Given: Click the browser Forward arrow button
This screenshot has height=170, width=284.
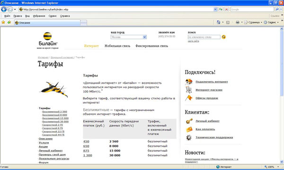Looking at the screenshot, I should pyautogui.click(x=10, y=9).
